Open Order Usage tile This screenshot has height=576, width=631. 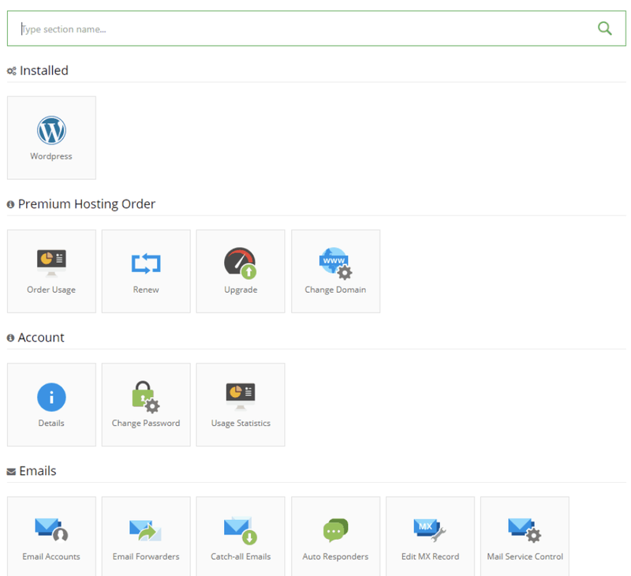51,271
